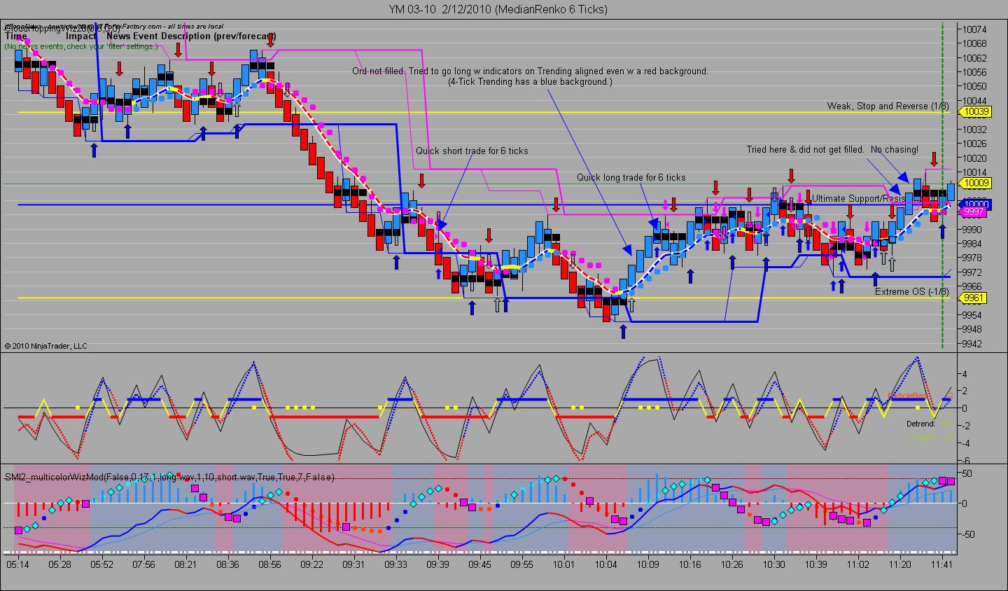Click the 10032 price axis value
Viewport: 1008px width, 591px height.
click(974, 130)
